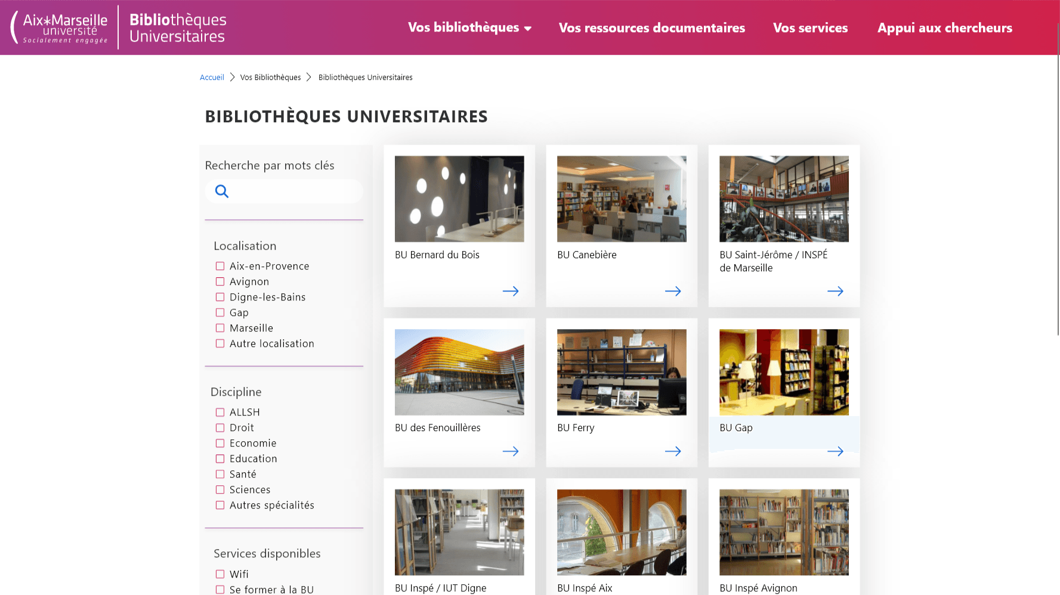Click arrow for BU Saint-Jérôme / INSPÉ
This screenshot has height=595, width=1060.
[835, 291]
